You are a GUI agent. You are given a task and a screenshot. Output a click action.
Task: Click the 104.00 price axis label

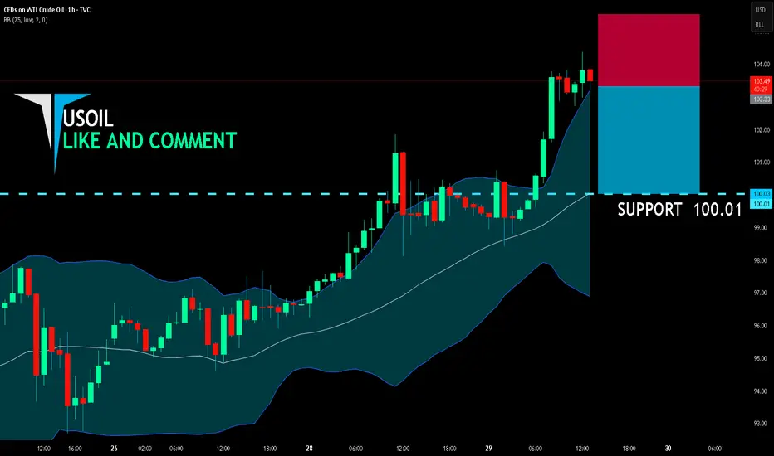click(762, 65)
